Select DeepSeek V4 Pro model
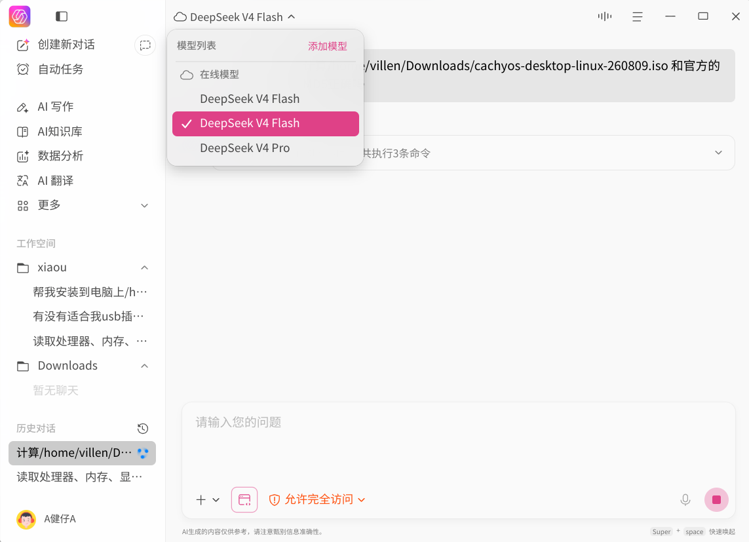 tap(265, 148)
